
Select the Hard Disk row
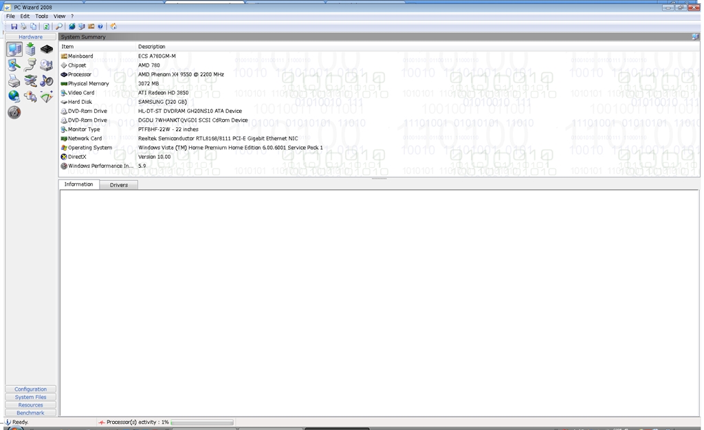pos(379,102)
